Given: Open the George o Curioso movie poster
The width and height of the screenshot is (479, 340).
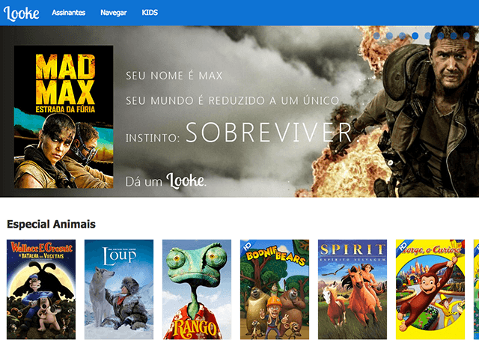Looking at the screenshot, I should pos(430,289).
